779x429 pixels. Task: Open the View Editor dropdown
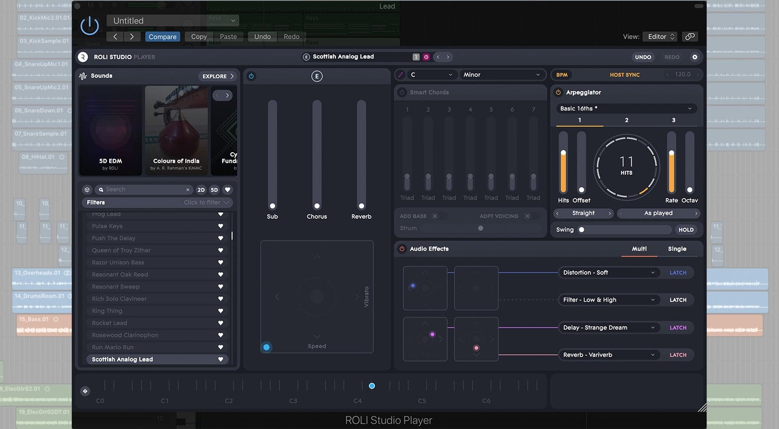click(660, 36)
